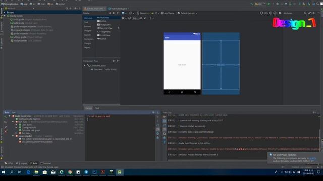Image resolution: width=323 pixels, height=181 pixels.
Task: Click the update link in the notification
Action: (312, 158)
